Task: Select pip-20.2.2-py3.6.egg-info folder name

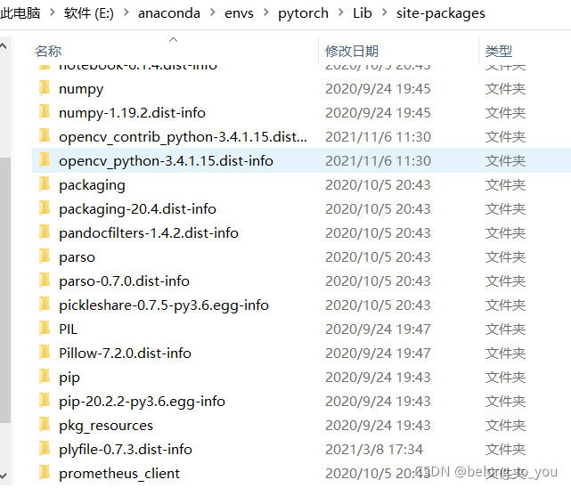Action: (142, 402)
